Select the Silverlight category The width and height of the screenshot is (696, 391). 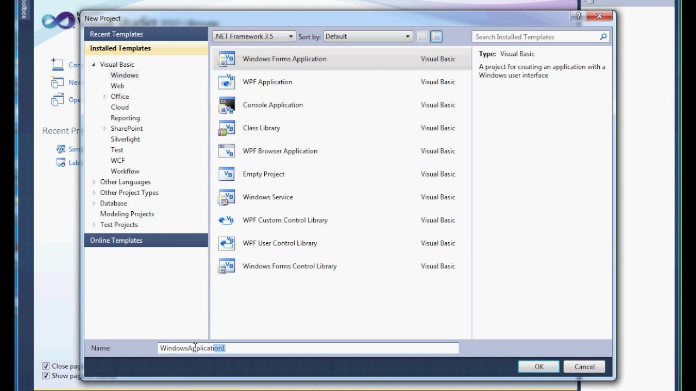tap(126, 139)
